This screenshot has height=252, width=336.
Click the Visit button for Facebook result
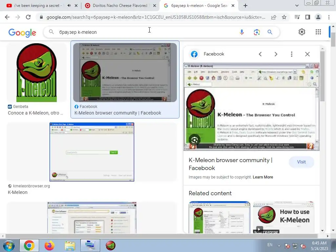click(x=301, y=162)
